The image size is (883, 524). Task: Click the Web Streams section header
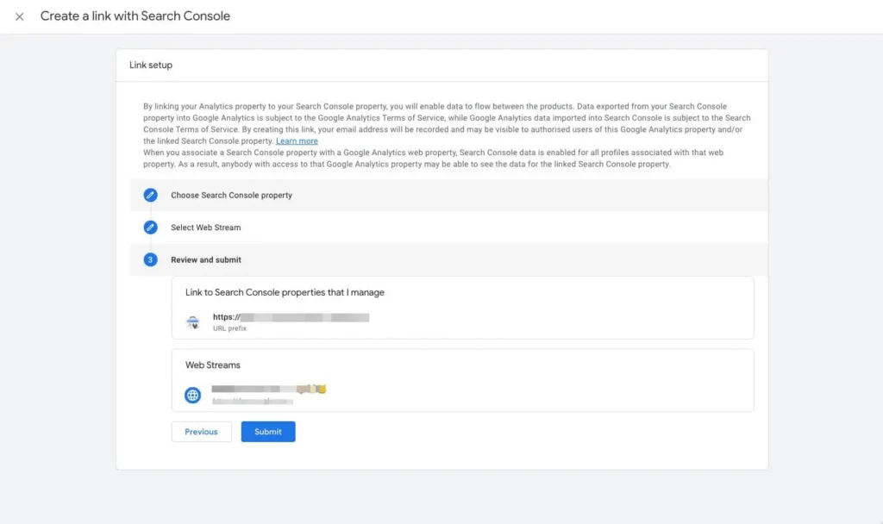[x=212, y=365]
